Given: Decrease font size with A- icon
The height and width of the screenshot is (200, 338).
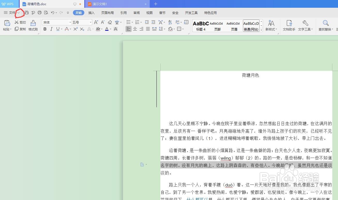Looking at the screenshot, I should click(x=103, y=22).
